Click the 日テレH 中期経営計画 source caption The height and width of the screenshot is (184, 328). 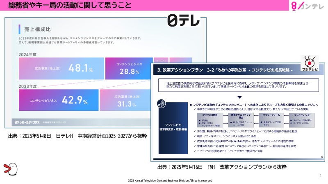pyautogui.click(x=70, y=136)
